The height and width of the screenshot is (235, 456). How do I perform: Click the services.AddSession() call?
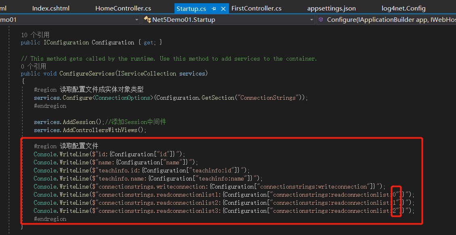(x=69, y=122)
